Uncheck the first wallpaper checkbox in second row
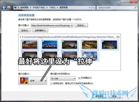Screen dimensions: 139x102 23,52
